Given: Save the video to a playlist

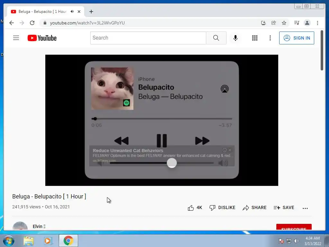Looking at the screenshot, I should click(x=284, y=208).
